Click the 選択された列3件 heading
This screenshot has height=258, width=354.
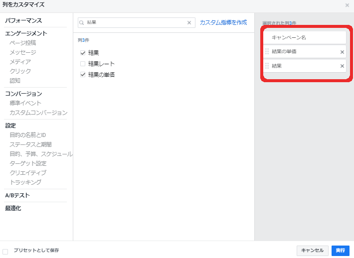tap(279, 23)
